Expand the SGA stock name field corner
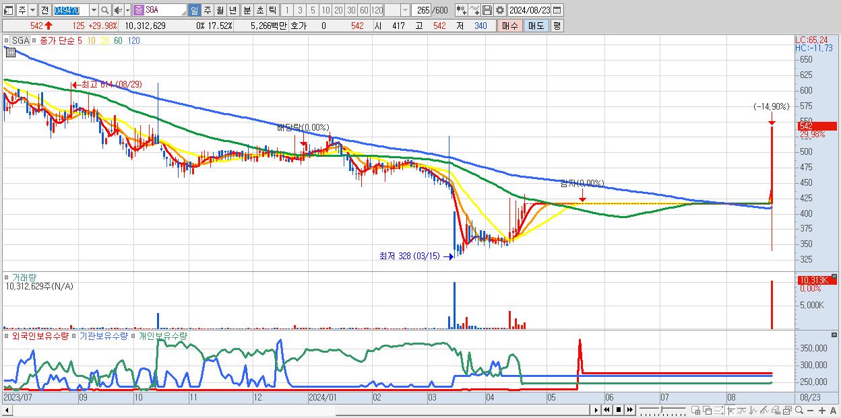Viewport: 841px width, 418px height. (183, 13)
